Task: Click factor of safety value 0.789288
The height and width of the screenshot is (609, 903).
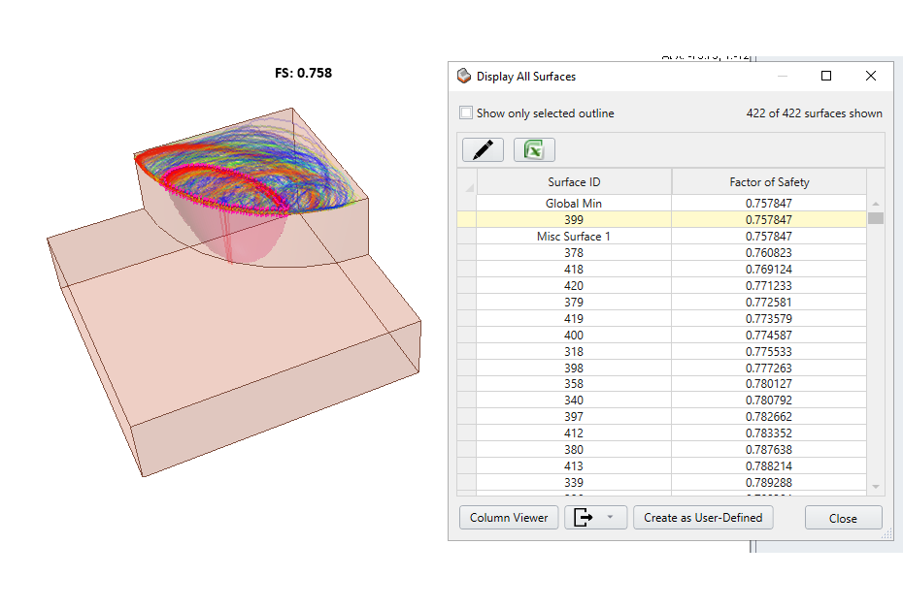Action: pos(769,483)
